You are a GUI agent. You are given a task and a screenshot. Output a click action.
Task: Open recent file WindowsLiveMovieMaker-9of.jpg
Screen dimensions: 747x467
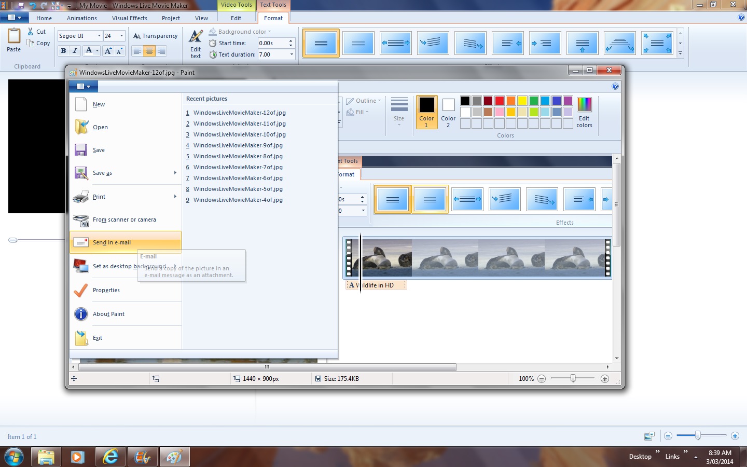238,145
